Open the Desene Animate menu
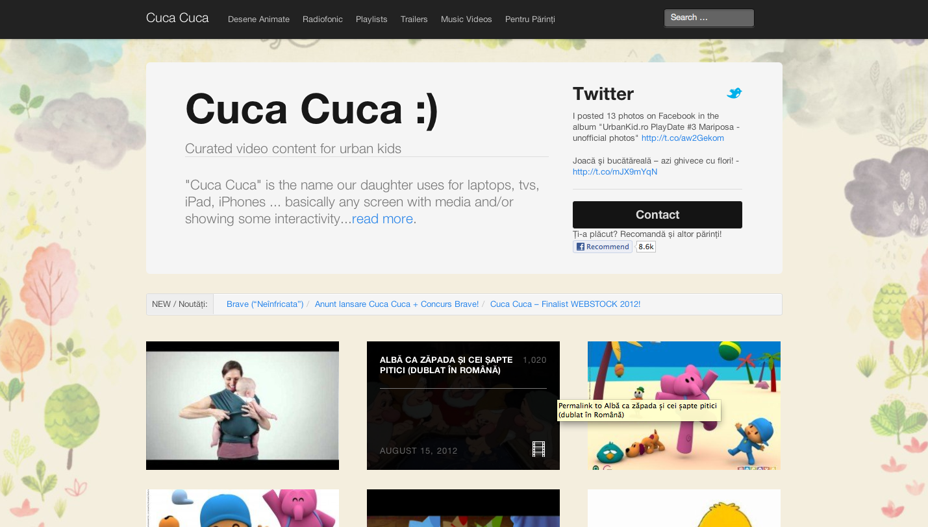Screen dimensions: 928x527 258,19
